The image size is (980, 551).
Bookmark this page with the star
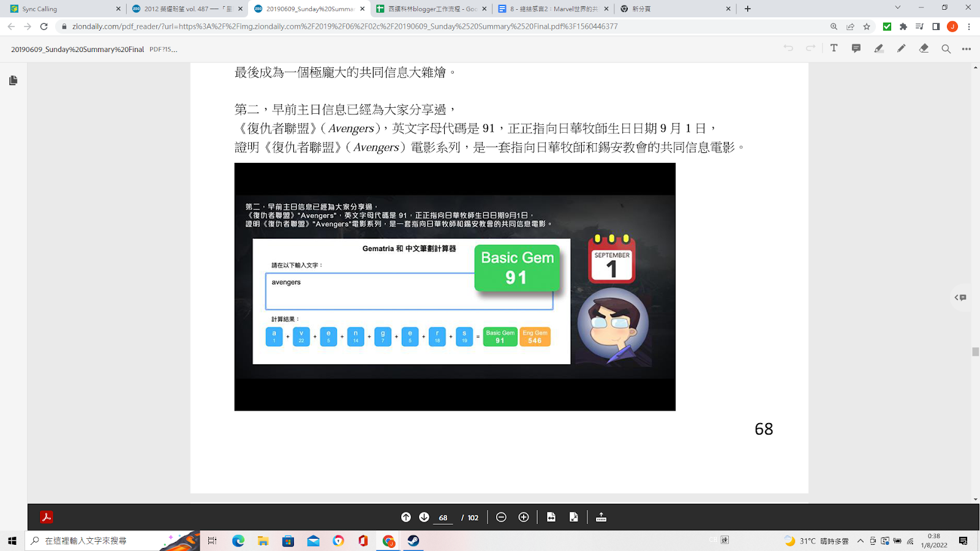click(x=867, y=26)
